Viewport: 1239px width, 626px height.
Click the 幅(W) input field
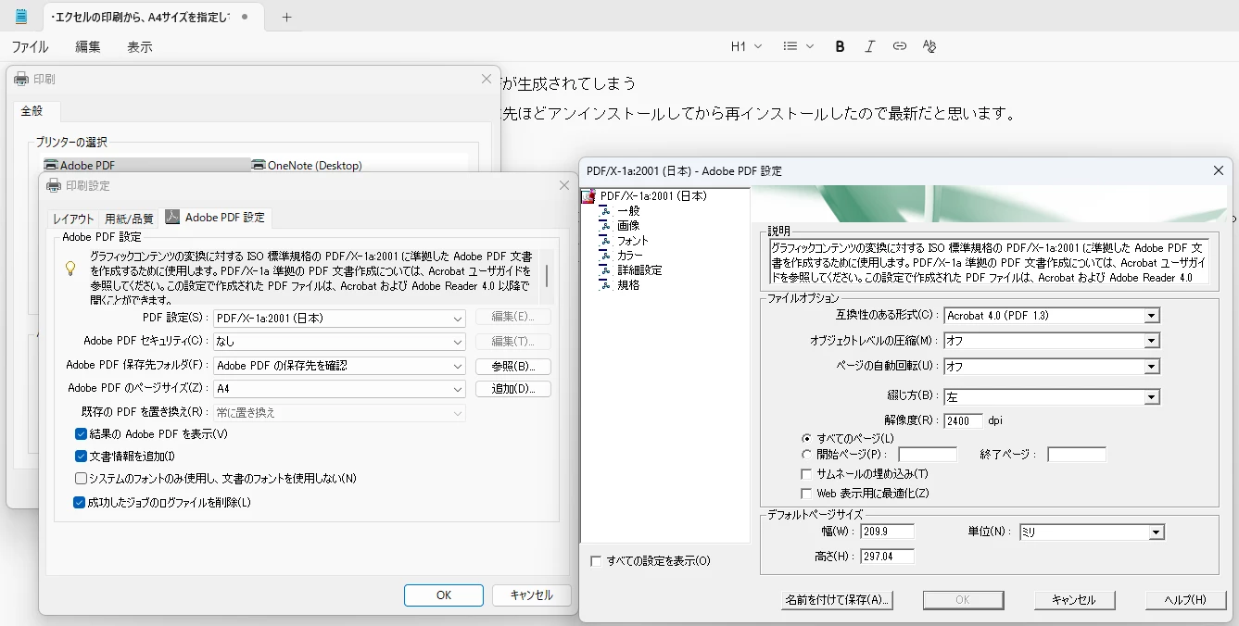(x=887, y=532)
